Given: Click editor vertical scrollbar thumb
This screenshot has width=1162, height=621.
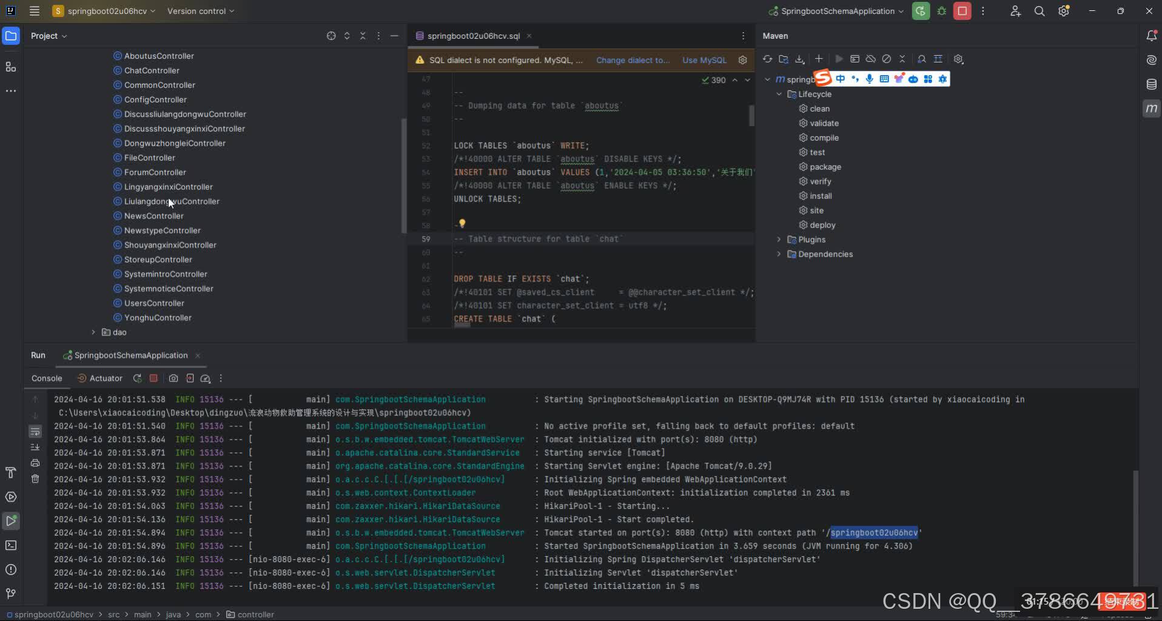Looking at the screenshot, I should pos(752,115).
